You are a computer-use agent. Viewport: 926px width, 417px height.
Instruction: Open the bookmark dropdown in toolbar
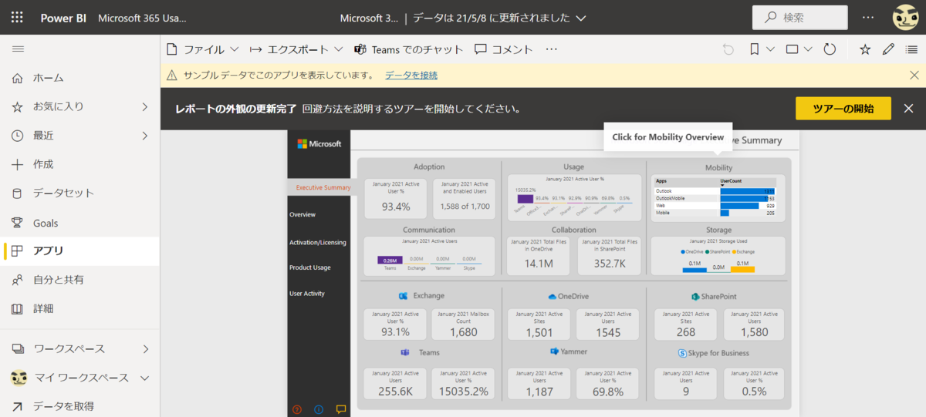click(x=762, y=49)
